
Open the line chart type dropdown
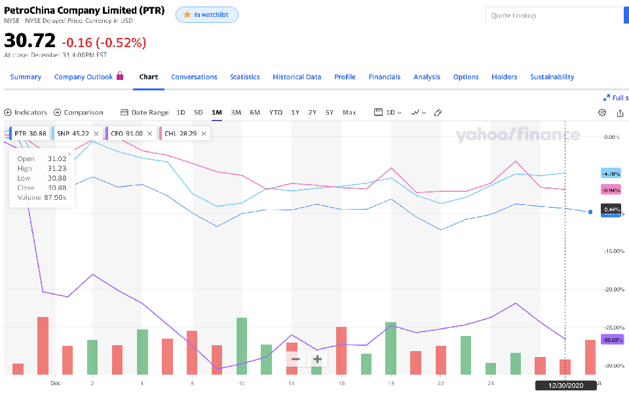tap(418, 112)
